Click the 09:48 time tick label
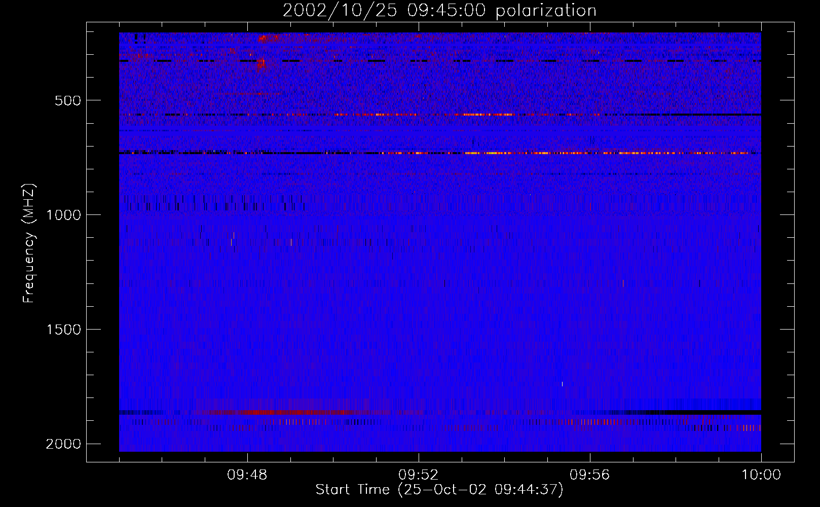The height and width of the screenshot is (507, 820). pyautogui.click(x=247, y=475)
